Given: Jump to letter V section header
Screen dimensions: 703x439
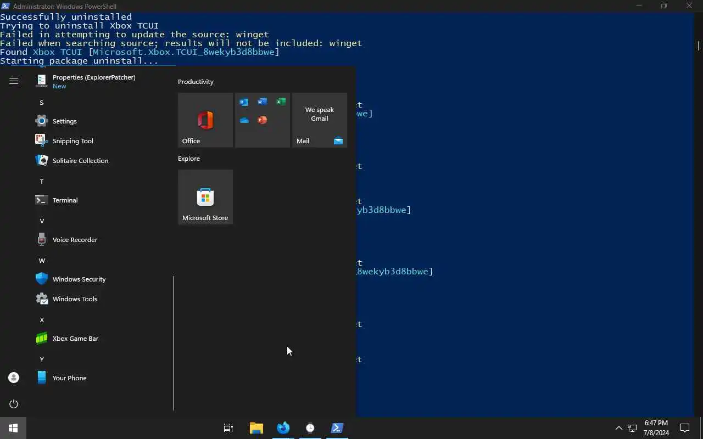Looking at the screenshot, I should [x=41, y=221].
